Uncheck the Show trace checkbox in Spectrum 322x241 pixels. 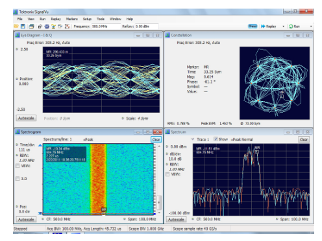(x=216, y=139)
